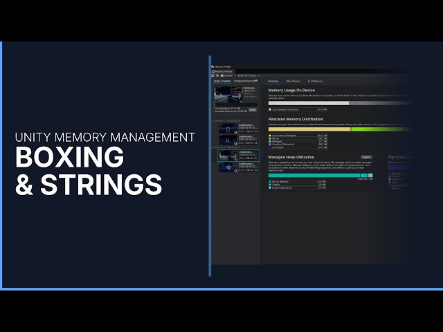The height and width of the screenshot is (332, 443).
Task: Click the Memory Profiler window tab
Action: click(222, 71)
